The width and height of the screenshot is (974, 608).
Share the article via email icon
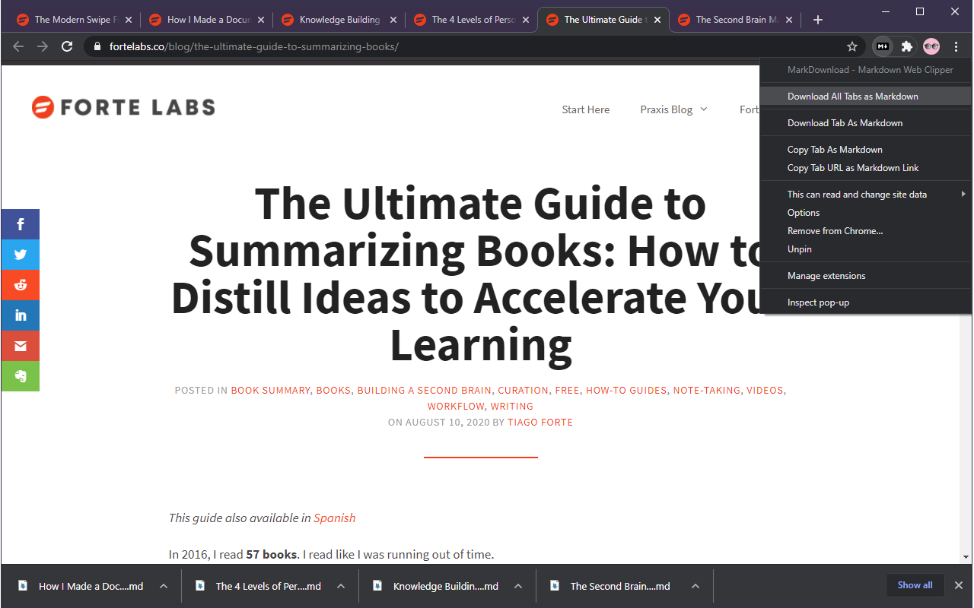pyautogui.click(x=21, y=346)
